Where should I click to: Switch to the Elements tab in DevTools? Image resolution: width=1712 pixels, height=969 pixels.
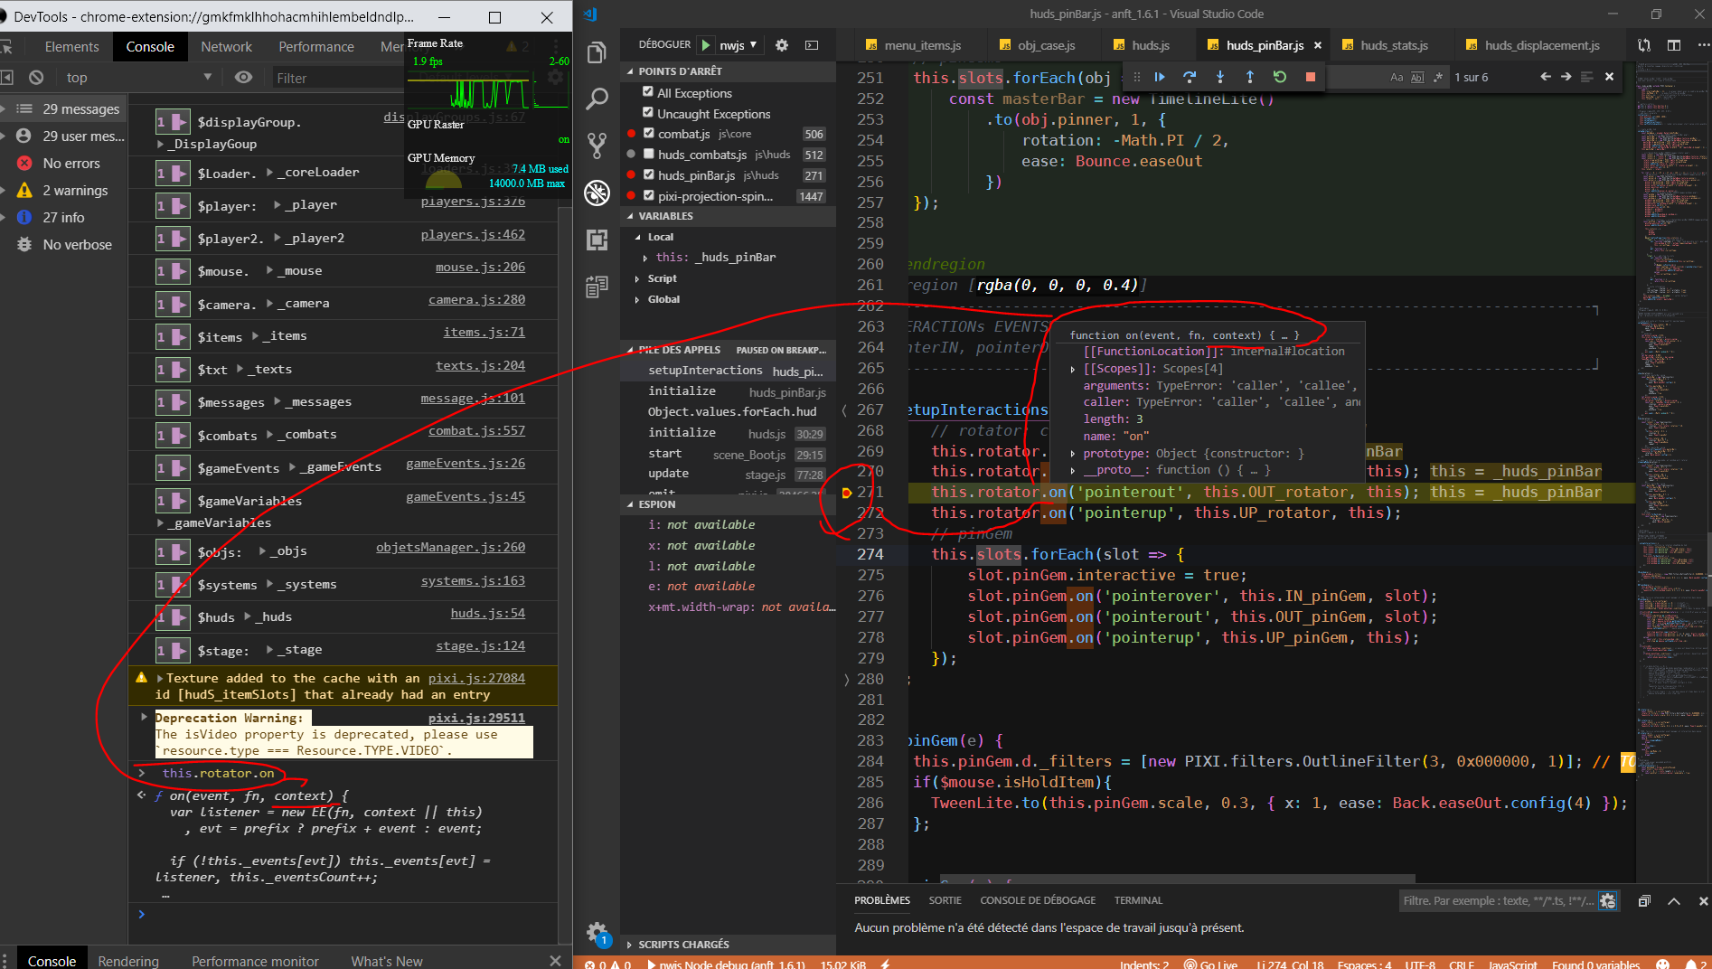[71, 47]
